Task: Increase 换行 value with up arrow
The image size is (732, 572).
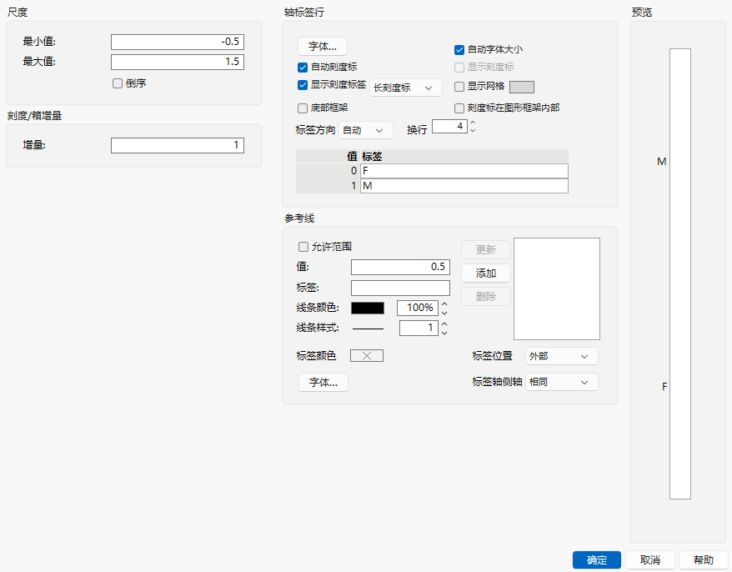Action: coord(473,123)
